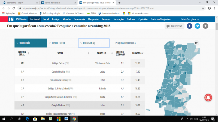Open Word from the taskbar
The image size is (218, 122).
click(66, 119)
